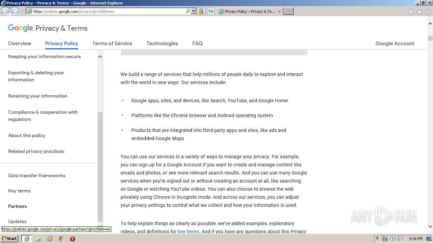Image resolution: width=433 pixels, height=243 pixels.
Task: Click page scrollbar up arrow
Action: pos(430,24)
